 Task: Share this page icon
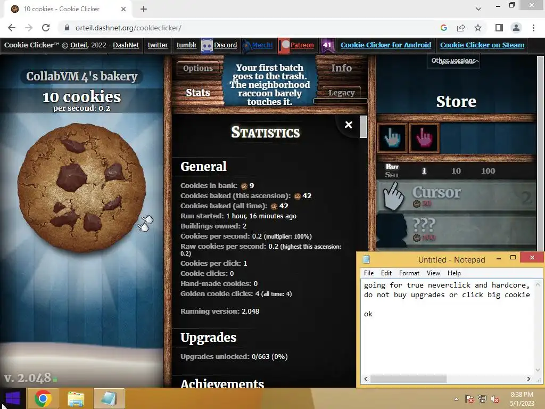pos(461,28)
